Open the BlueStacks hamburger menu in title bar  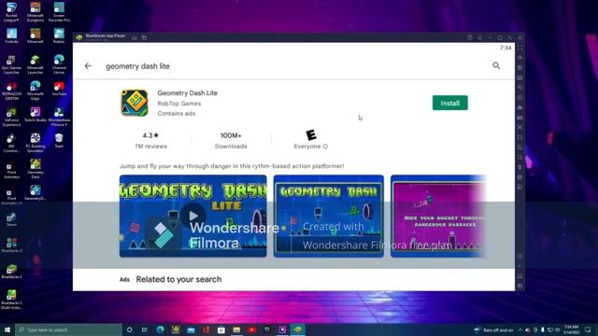point(479,37)
